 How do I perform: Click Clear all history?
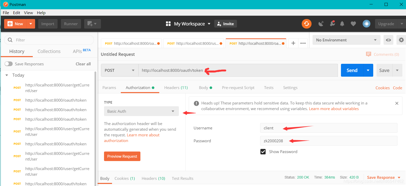pyautogui.click(x=83, y=64)
